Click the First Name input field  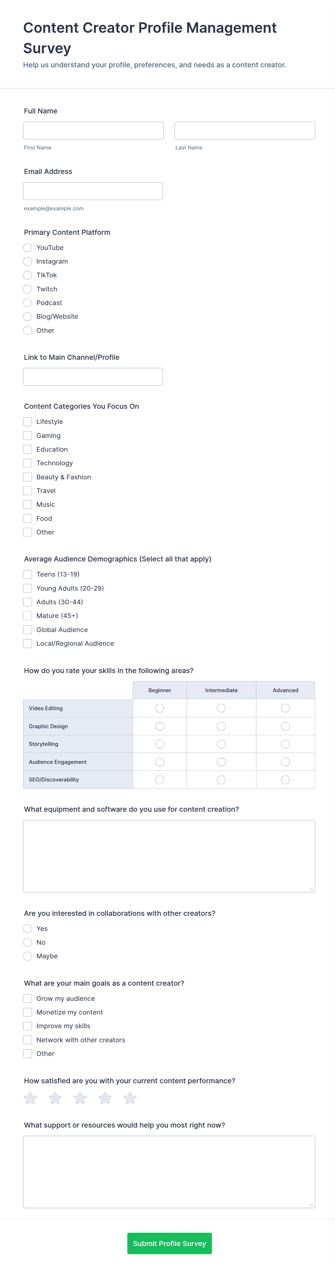click(x=93, y=130)
